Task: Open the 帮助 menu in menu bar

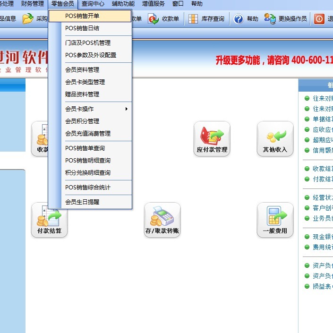Action: 197,4
